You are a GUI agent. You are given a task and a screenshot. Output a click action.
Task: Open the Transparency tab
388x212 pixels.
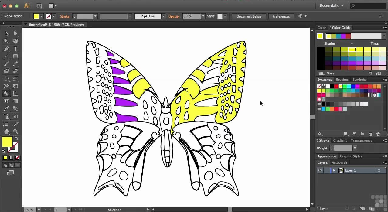(361, 140)
